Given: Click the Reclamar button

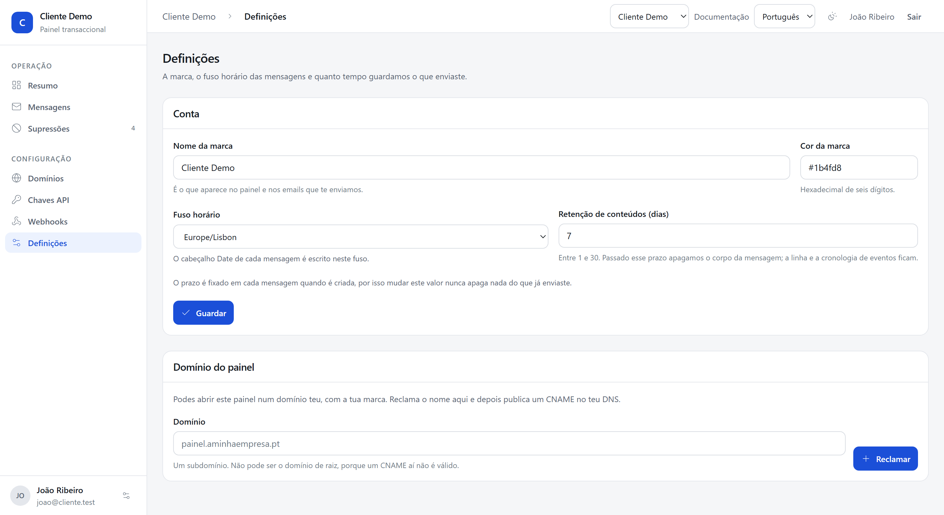Looking at the screenshot, I should (x=885, y=458).
